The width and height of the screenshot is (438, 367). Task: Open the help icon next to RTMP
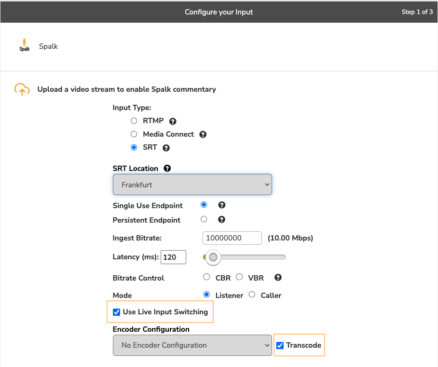point(173,121)
